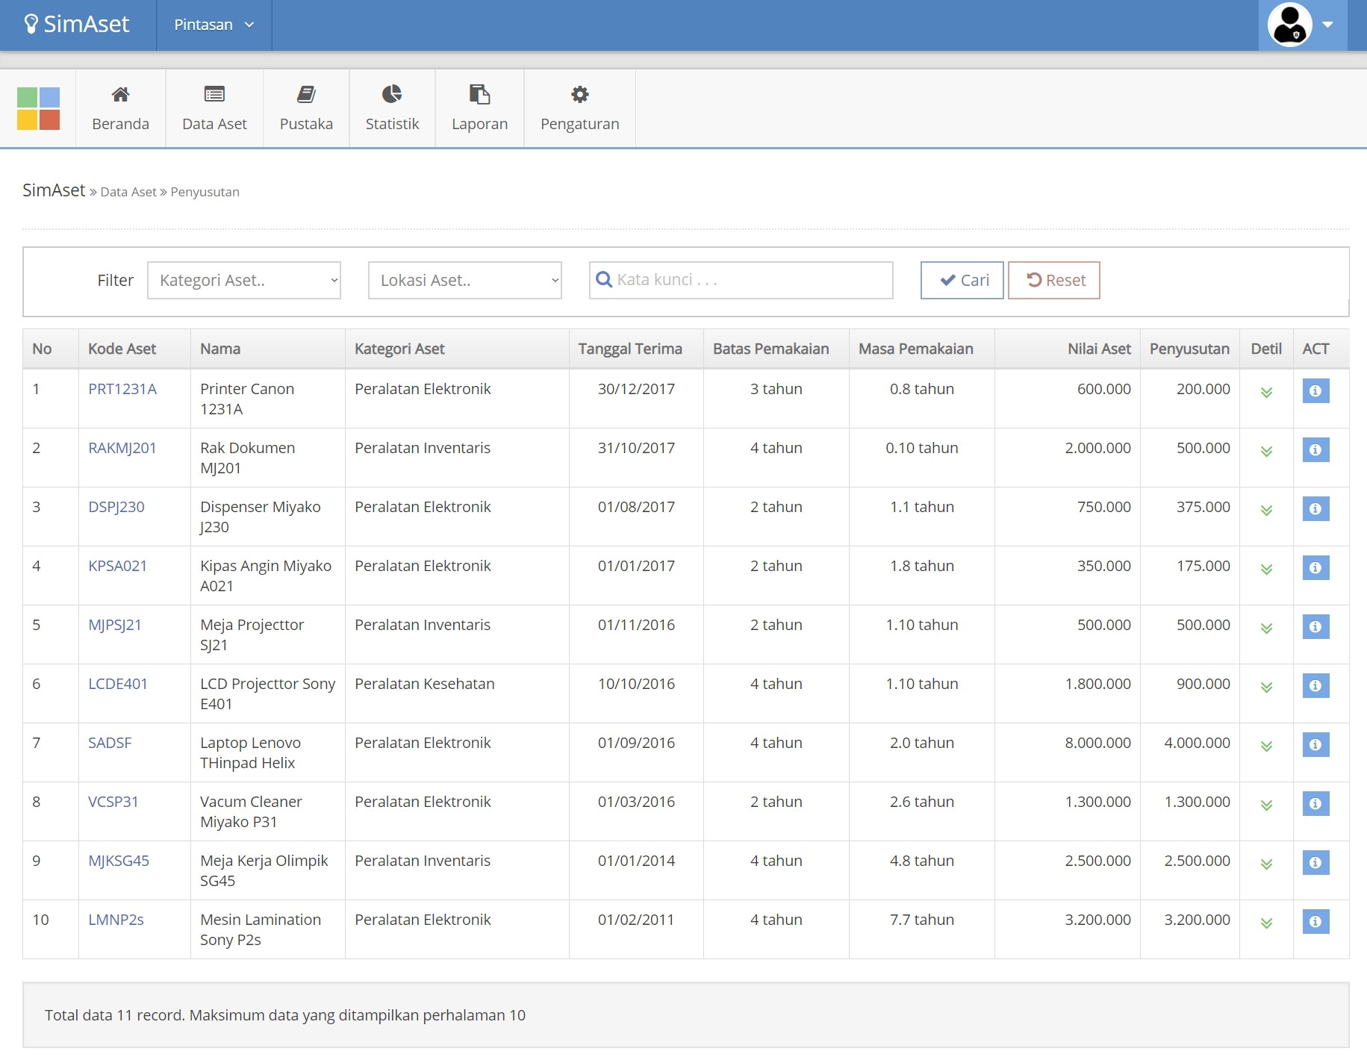
Task: Open asset code PRT1231A link
Action: pyautogui.click(x=122, y=389)
